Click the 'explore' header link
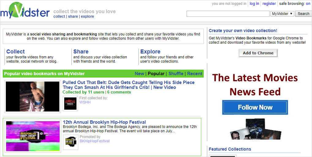 [87, 16]
